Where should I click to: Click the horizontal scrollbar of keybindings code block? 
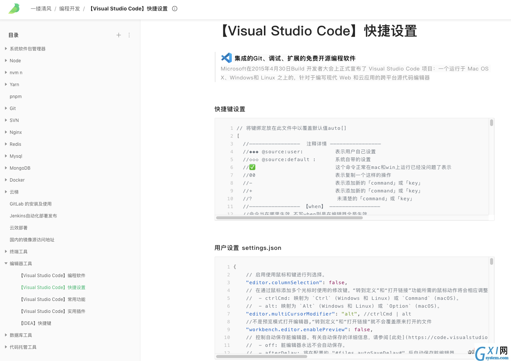(x=289, y=218)
